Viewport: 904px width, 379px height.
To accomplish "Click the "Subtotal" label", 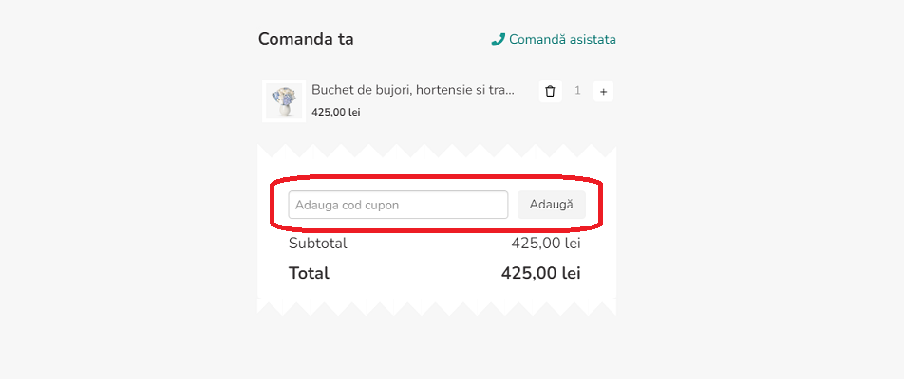I will pyautogui.click(x=317, y=244).
